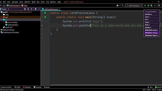Run main method from the line 2 gutter arrow

click(45, 17)
